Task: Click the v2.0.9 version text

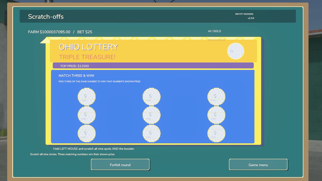Action: pyautogui.click(x=251, y=18)
